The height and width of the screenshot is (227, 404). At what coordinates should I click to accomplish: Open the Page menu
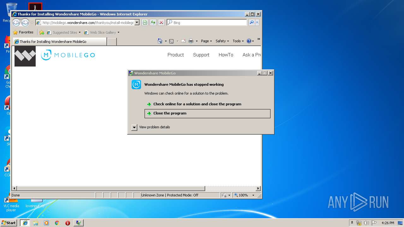(206, 41)
